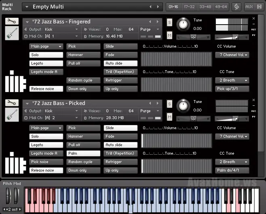Screen dimensions: 266x214
Task: Open PV performance view for Picked bass
Action: 253,117
